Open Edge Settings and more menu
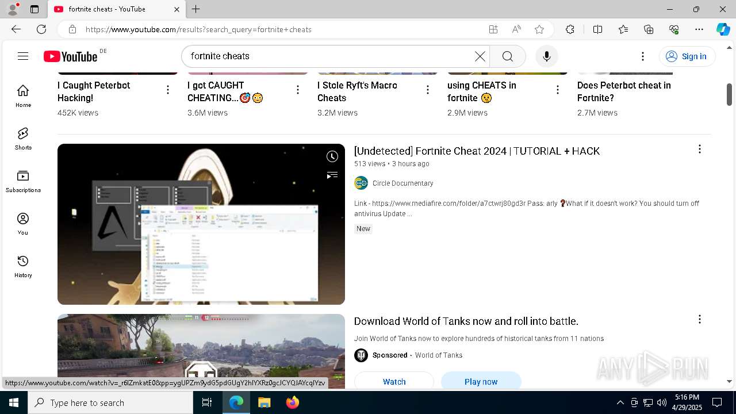Screen dimensions: 736x414 tap(699, 29)
